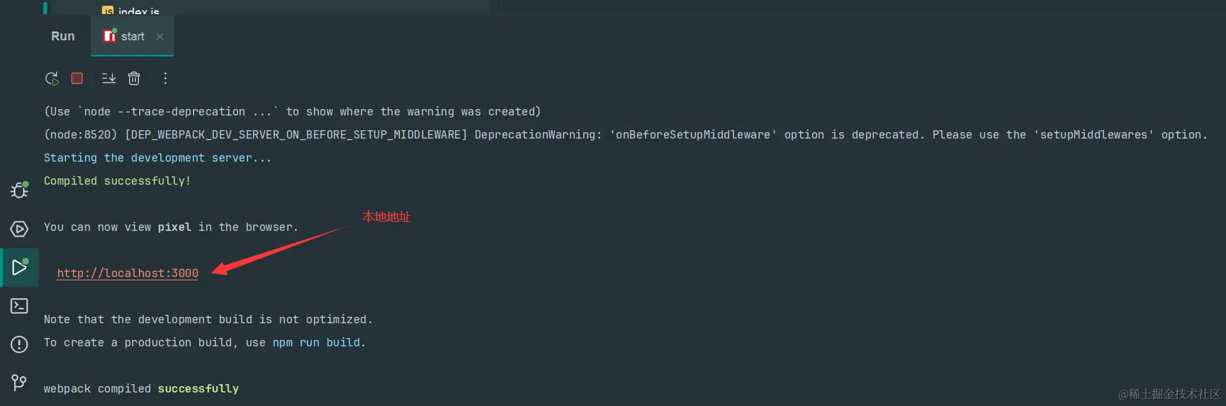
Task: Open the Terminal tool window
Action: tap(19, 306)
